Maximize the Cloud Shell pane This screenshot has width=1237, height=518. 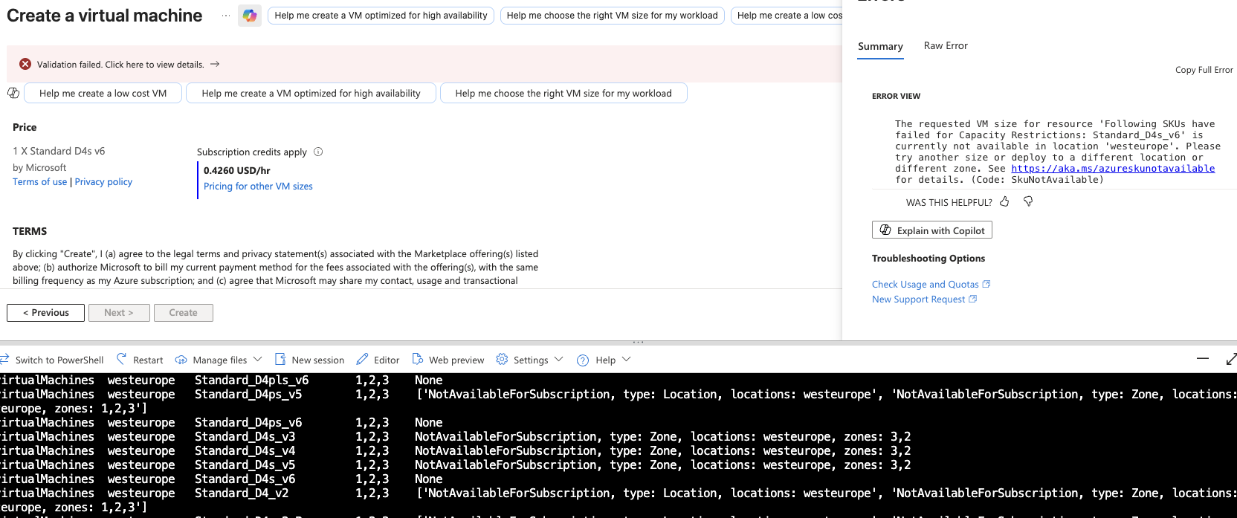(1231, 359)
